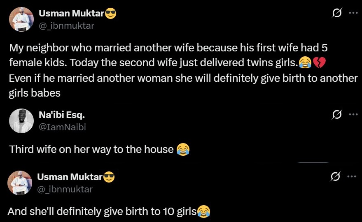Screen dimensions: 362x222
Task: Open the Usman Muktar name on the neighbor tweet
Action: click(71, 14)
